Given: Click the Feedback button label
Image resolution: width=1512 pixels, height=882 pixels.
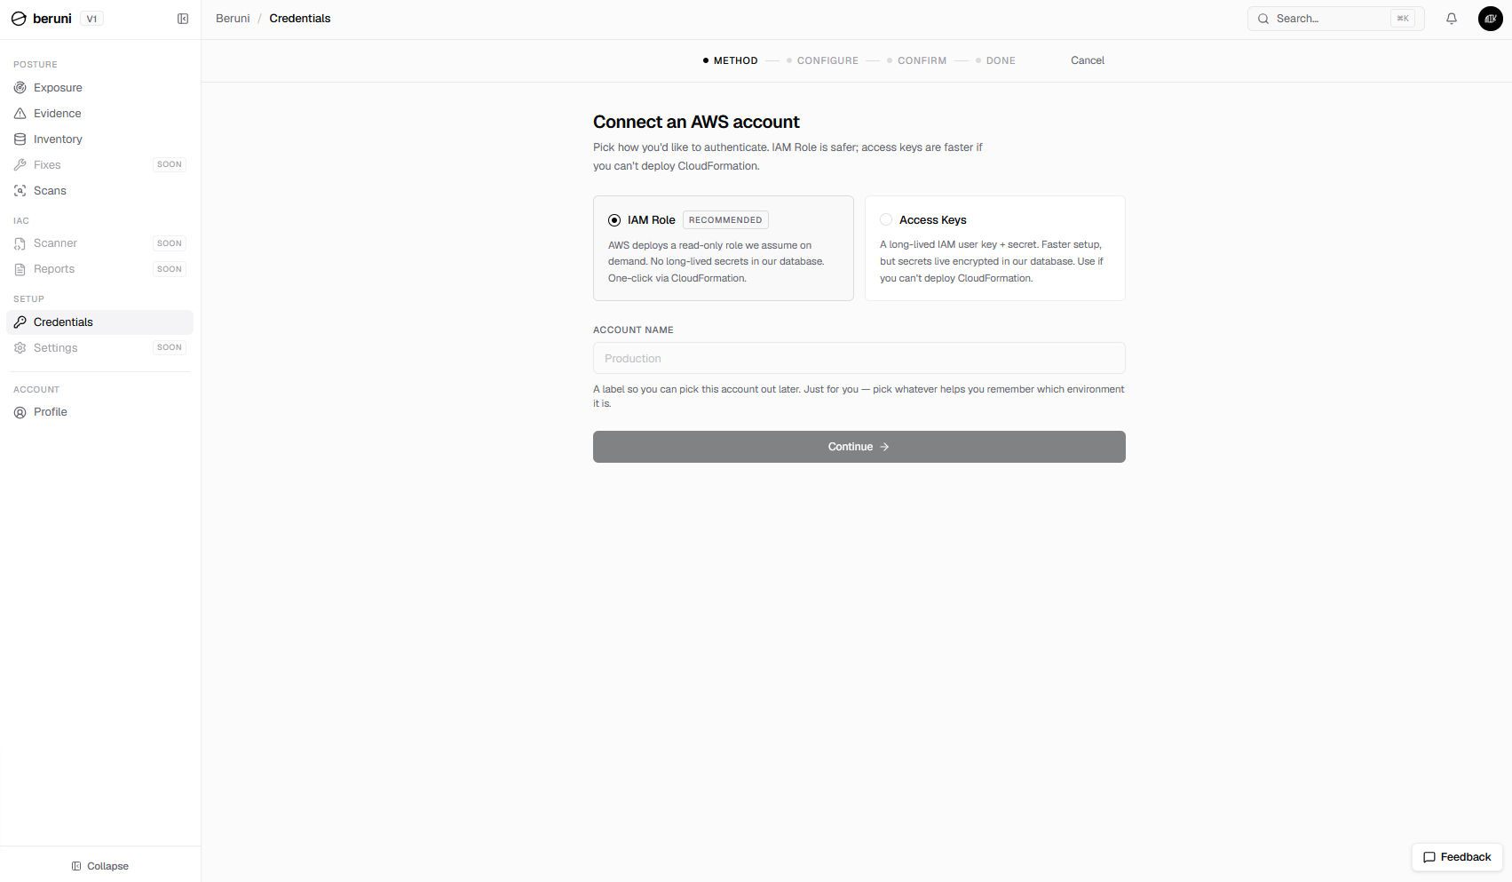Looking at the screenshot, I should coord(1466,857).
